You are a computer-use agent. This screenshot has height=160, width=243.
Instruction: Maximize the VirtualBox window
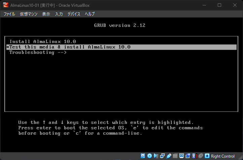coord(219,5)
